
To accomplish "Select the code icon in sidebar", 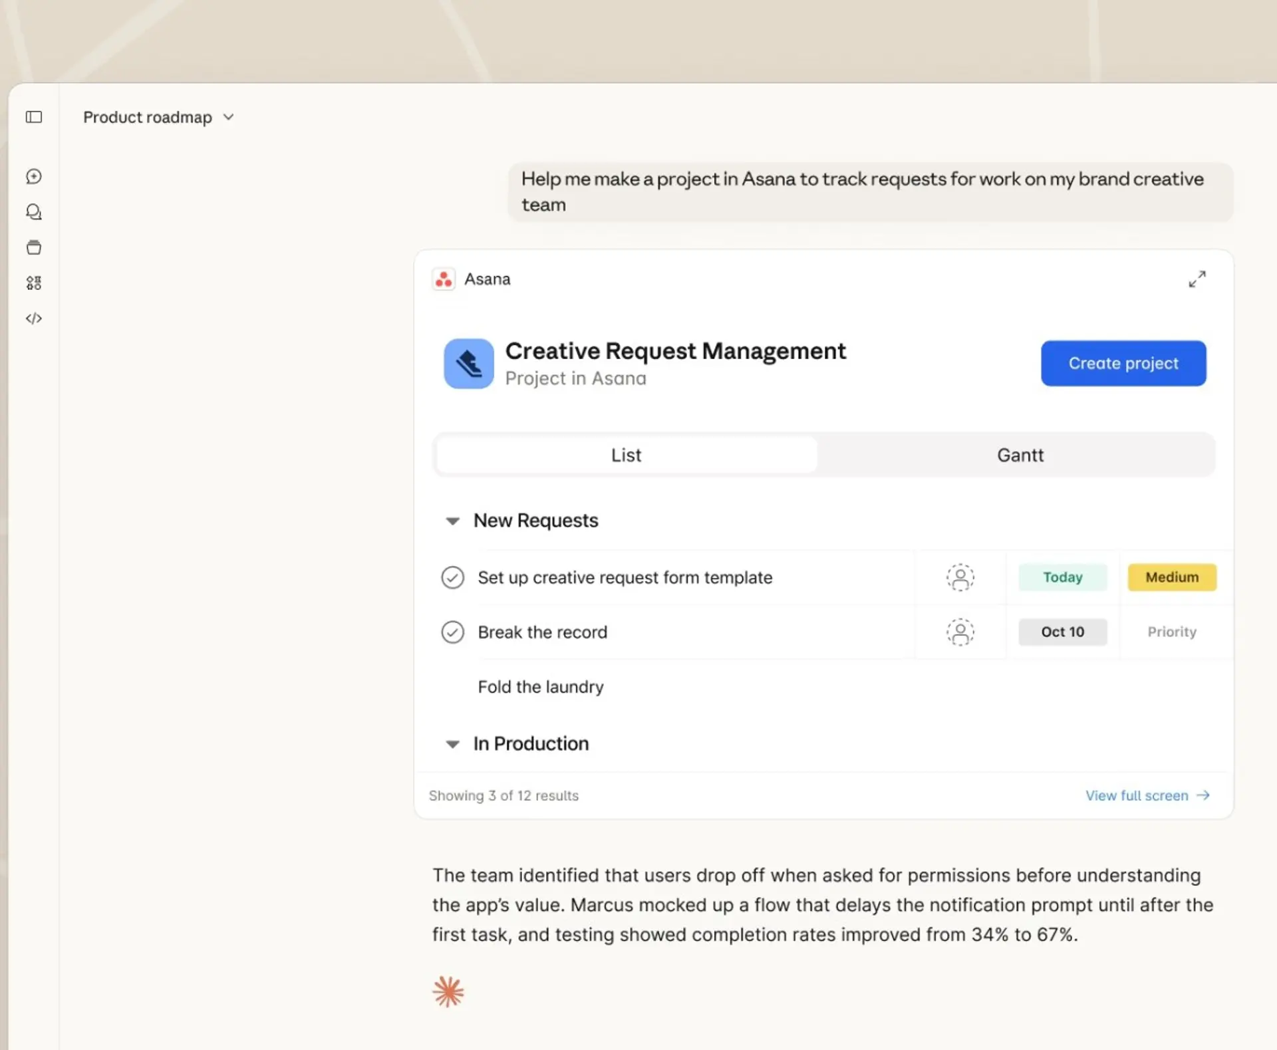I will click(x=33, y=318).
